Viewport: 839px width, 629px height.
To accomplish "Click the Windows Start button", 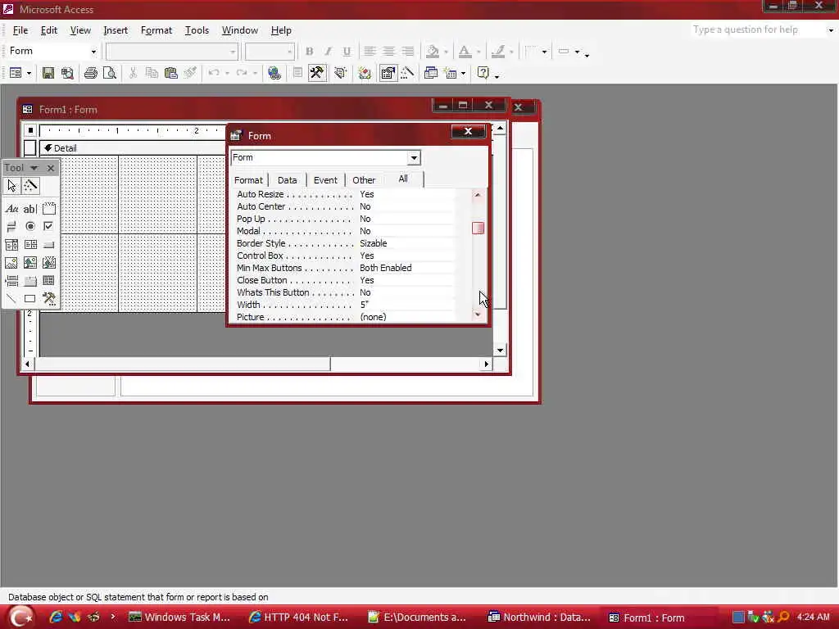I will tap(20, 618).
